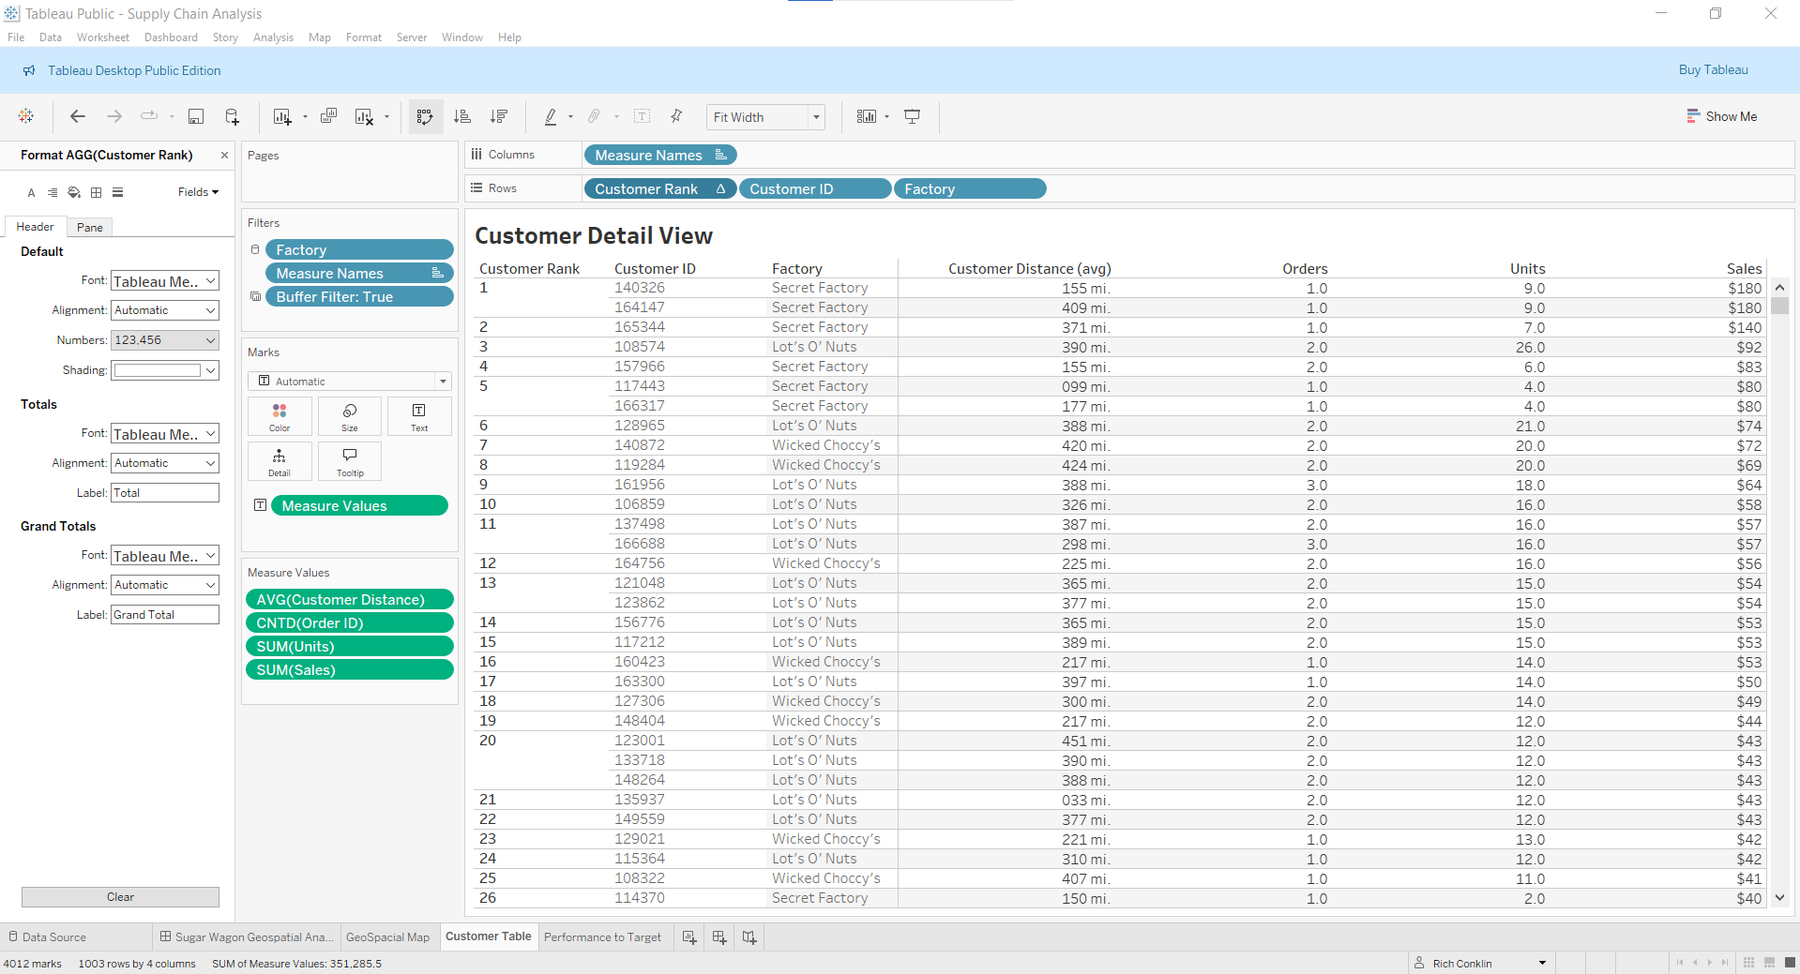Click the Tableau start page logo icon
1800x974 pixels.
26,116
